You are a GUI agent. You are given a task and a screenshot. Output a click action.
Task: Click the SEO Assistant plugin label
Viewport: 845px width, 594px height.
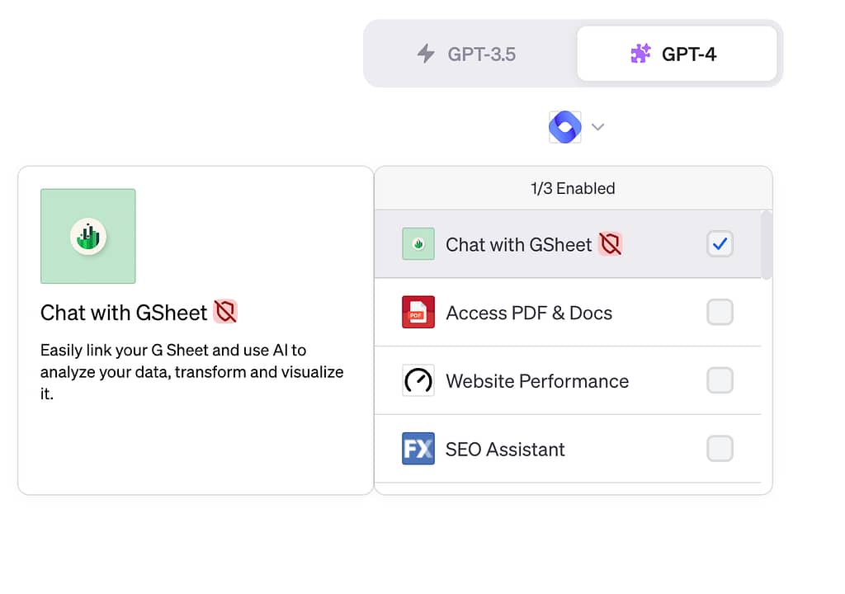coord(505,450)
